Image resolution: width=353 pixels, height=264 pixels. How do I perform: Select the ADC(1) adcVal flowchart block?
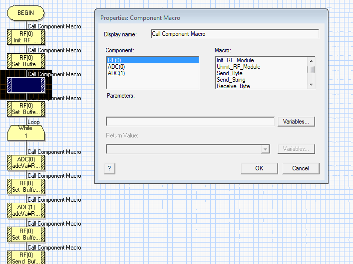pyautogui.click(x=26, y=211)
